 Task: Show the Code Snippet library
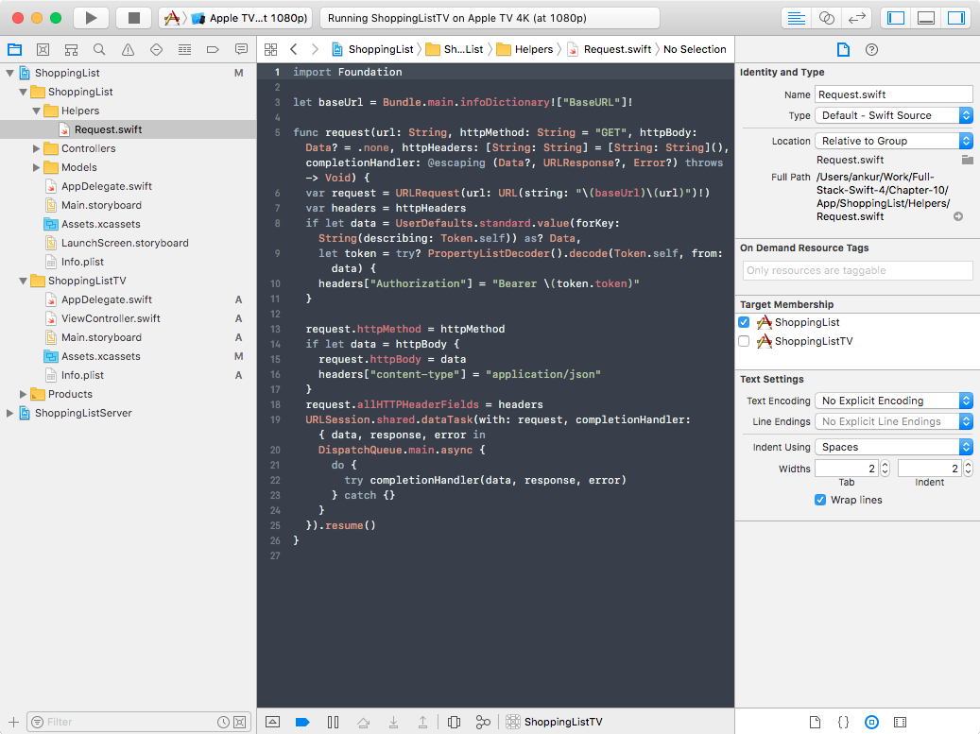tap(843, 722)
